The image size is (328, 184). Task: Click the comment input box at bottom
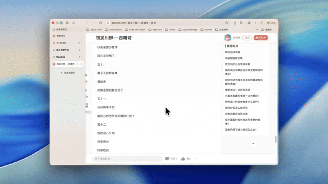(127, 159)
